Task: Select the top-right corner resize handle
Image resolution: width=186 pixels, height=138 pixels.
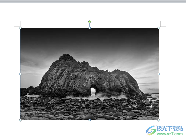Action: tap(159, 28)
